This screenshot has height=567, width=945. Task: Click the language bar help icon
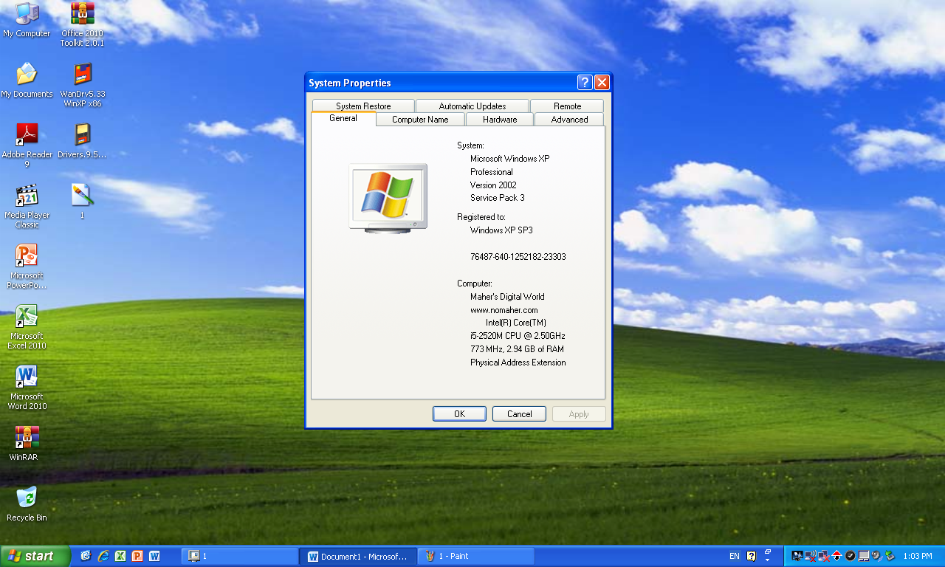[x=752, y=556]
